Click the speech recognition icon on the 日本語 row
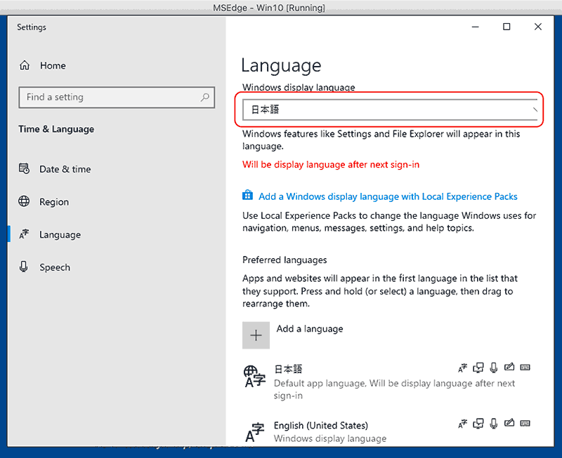 click(494, 368)
